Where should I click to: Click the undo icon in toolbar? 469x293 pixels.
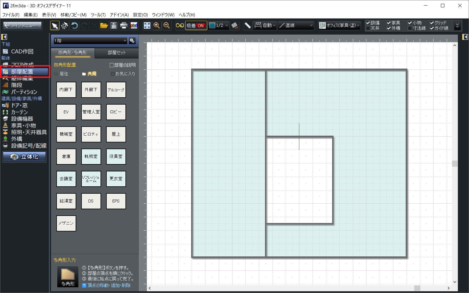pos(74,26)
